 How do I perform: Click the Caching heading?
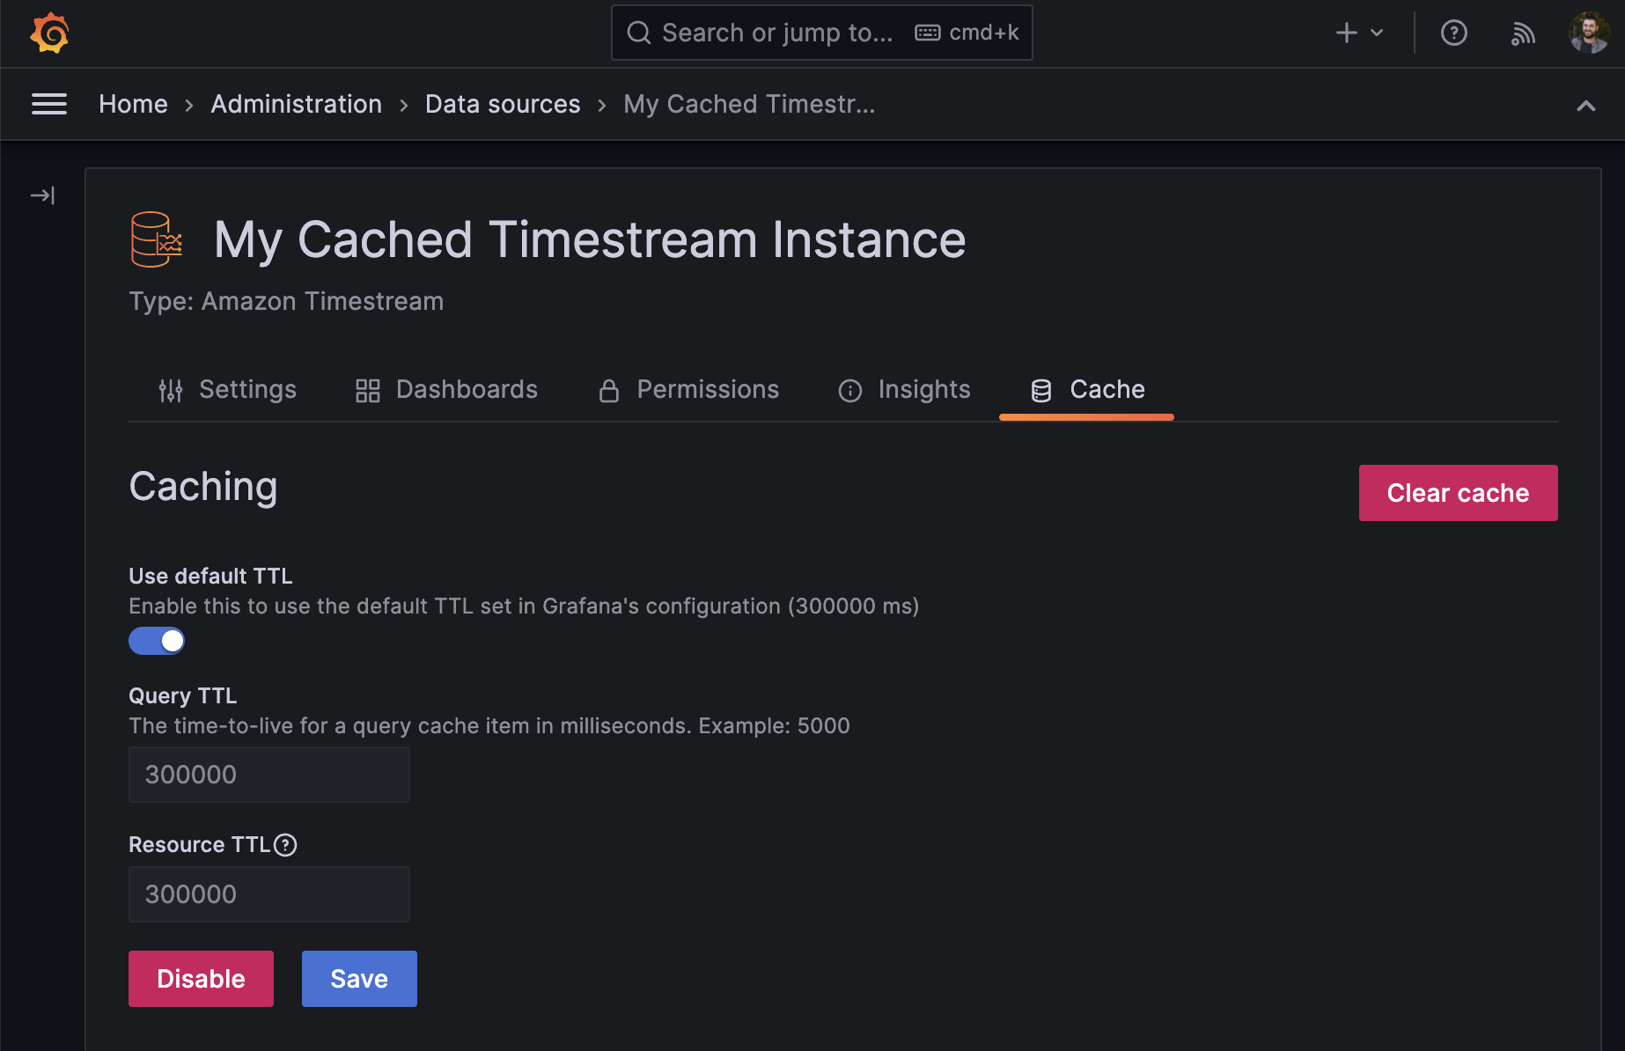coord(203,487)
